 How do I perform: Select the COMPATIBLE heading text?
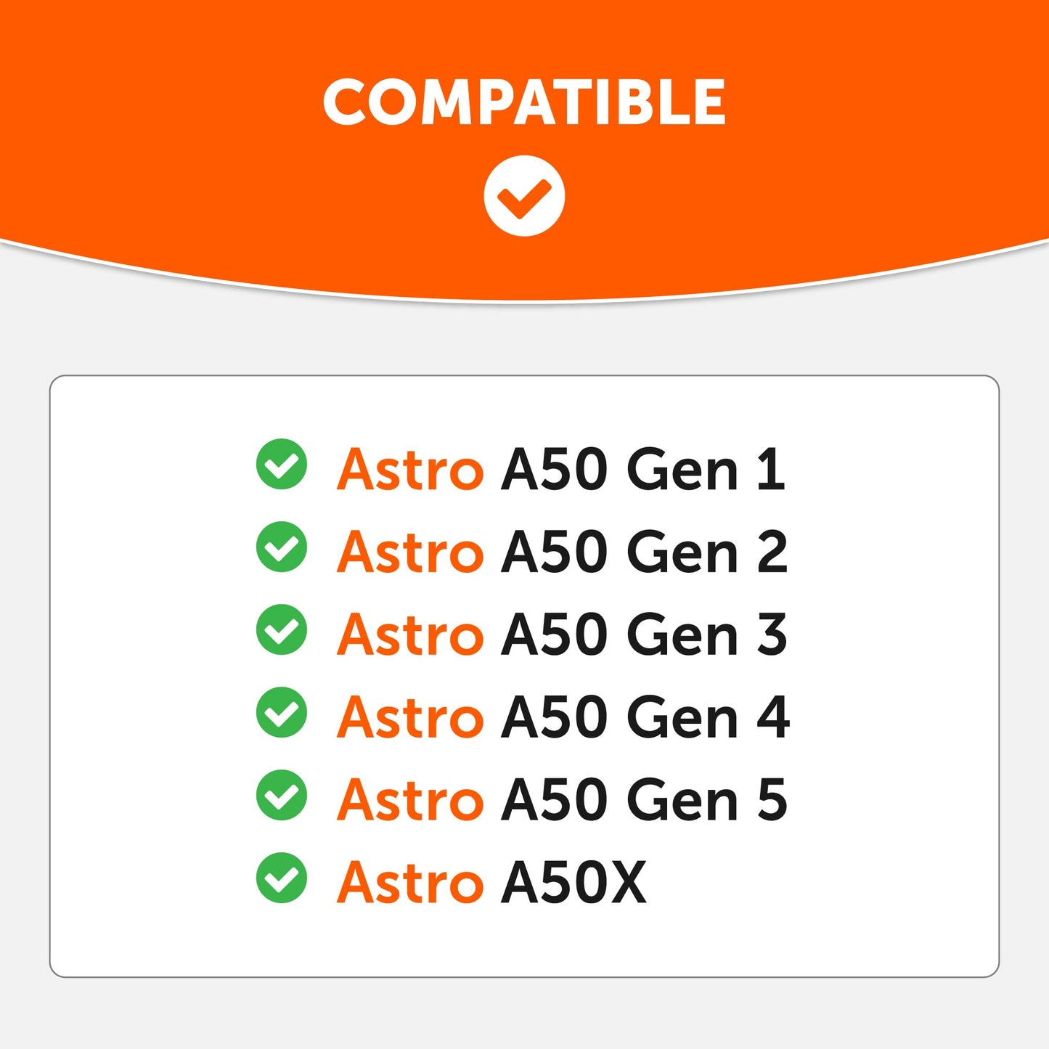[524, 102]
